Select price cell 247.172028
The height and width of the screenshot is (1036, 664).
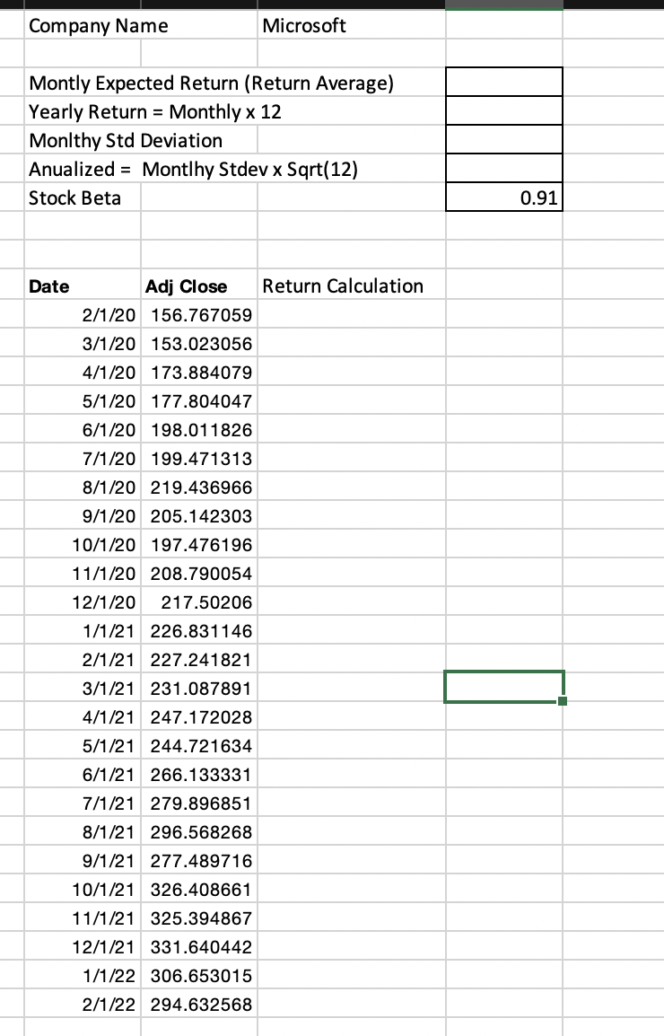click(x=199, y=717)
